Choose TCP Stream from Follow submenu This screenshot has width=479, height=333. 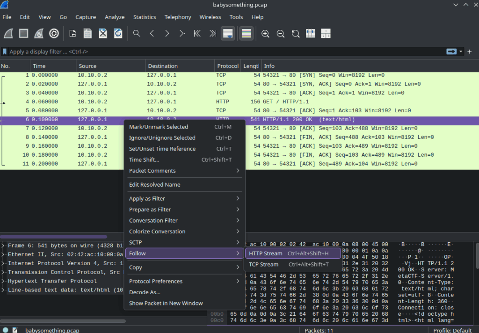(x=293, y=265)
